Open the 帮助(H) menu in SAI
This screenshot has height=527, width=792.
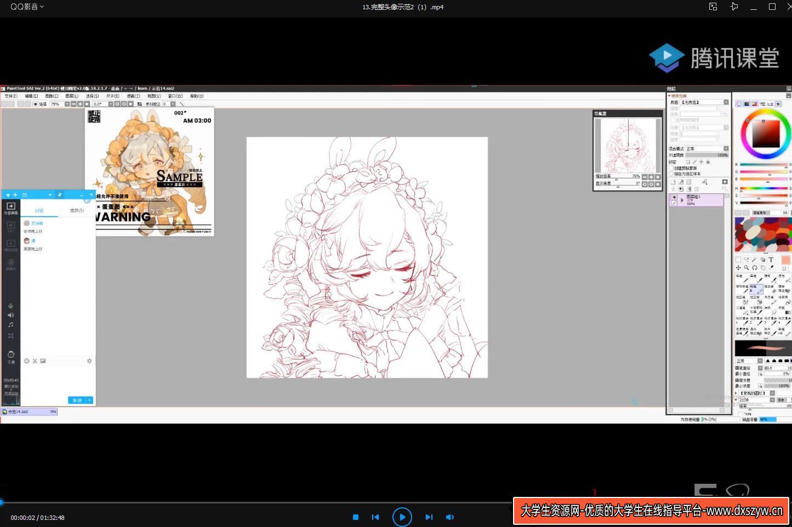[x=196, y=96]
